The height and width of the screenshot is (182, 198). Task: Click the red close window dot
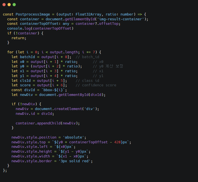point(4,5)
